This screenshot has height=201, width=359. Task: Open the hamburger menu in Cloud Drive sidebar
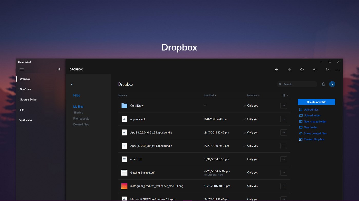(22, 69)
